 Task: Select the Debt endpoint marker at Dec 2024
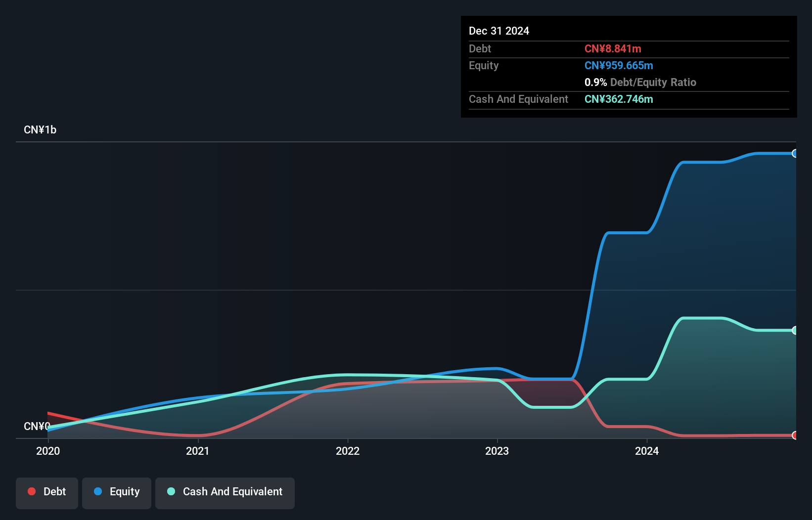[x=795, y=435]
